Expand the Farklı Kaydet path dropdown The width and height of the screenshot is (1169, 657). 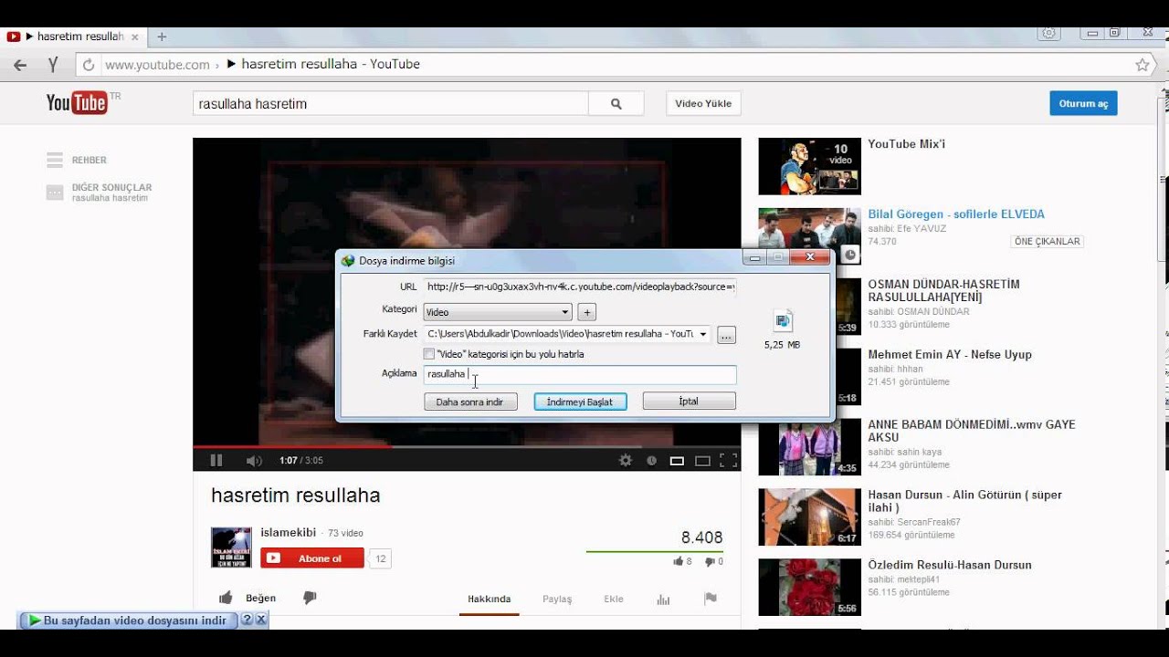click(x=702, y=334)
